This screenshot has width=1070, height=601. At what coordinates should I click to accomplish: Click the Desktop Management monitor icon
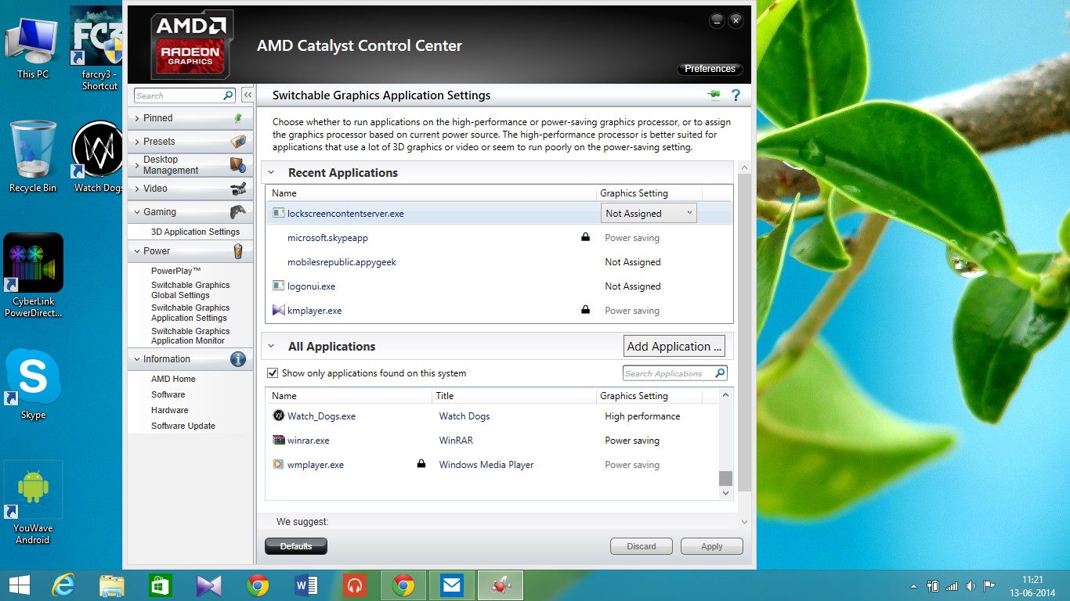tap(238, 165)
